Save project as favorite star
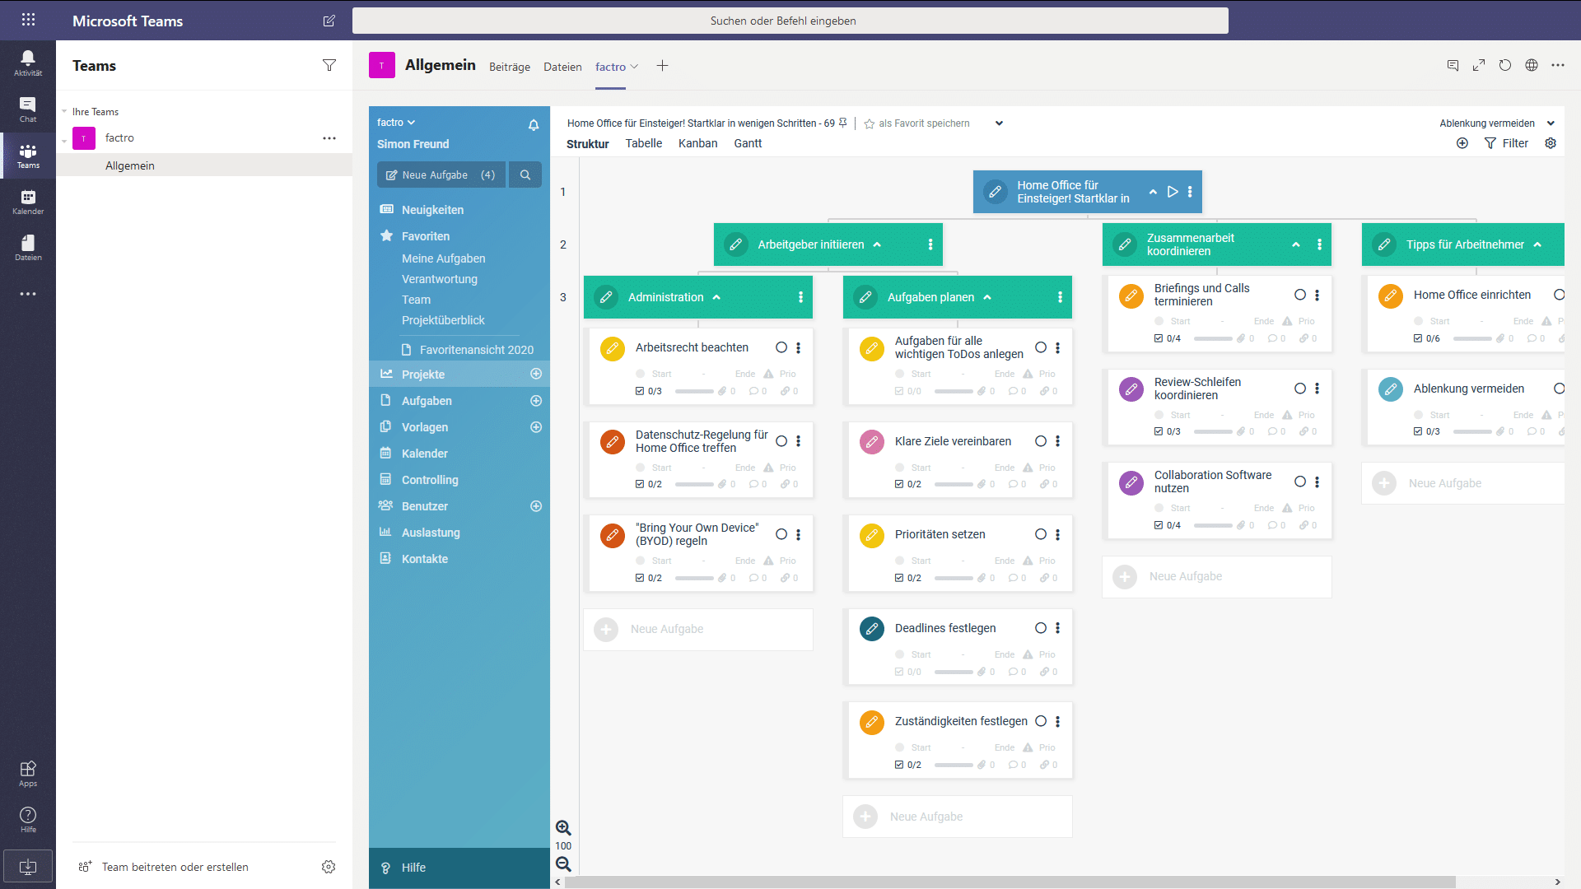Image resolution: width=1581 pixels, height=889 pixels. coord(869,123)
